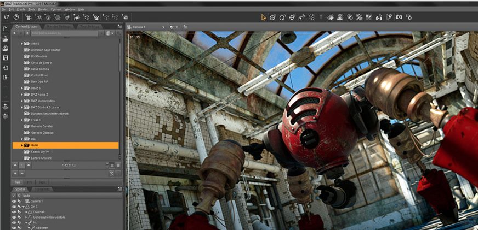Viewport: 478px width, 230px height.
Task: Click the Export icon in sidebar
Action: point(5,77)
